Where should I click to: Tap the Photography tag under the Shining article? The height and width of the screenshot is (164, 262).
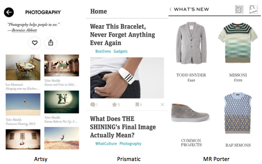(x=130, y=144)
